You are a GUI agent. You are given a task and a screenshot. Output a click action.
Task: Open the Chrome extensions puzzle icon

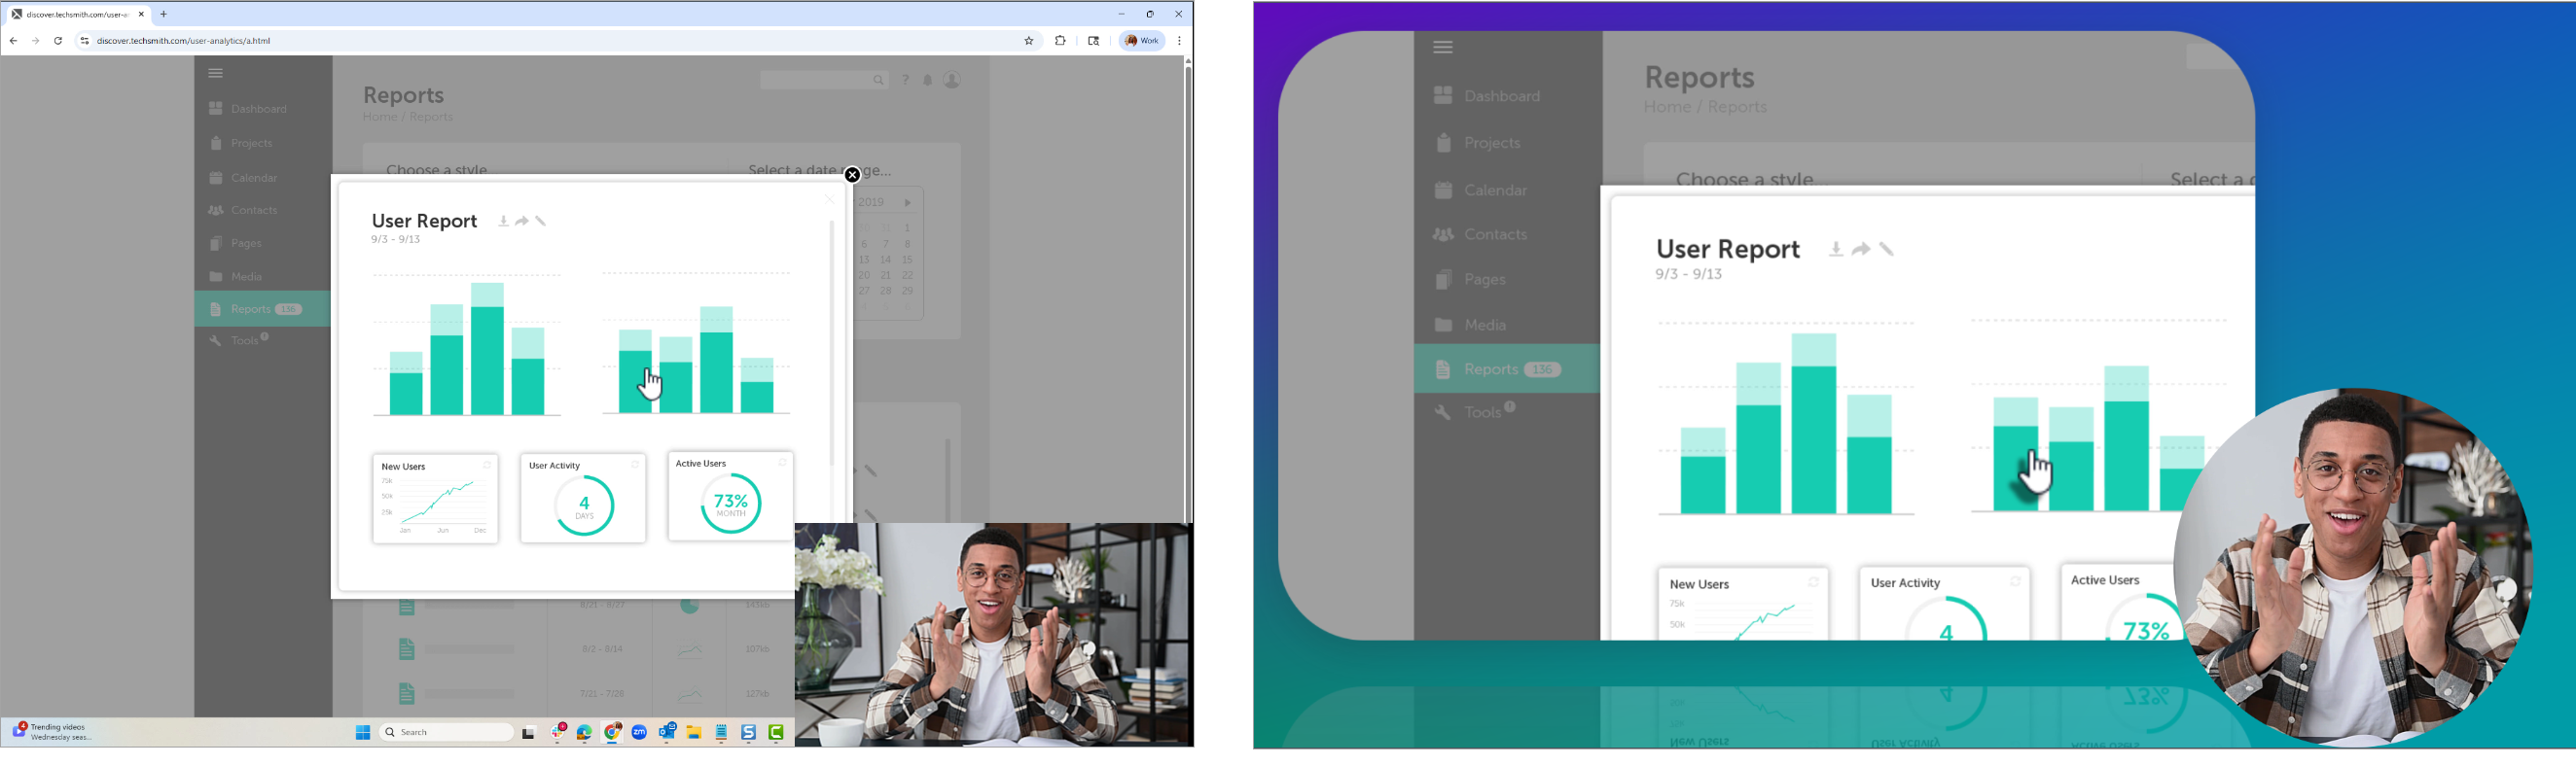point(1060,41)
